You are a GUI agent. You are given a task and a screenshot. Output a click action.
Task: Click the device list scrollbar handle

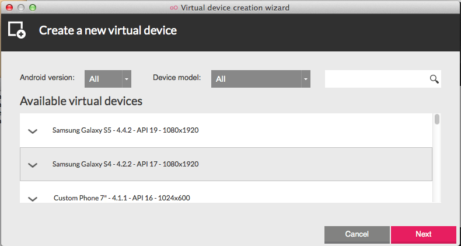point(437,120)
